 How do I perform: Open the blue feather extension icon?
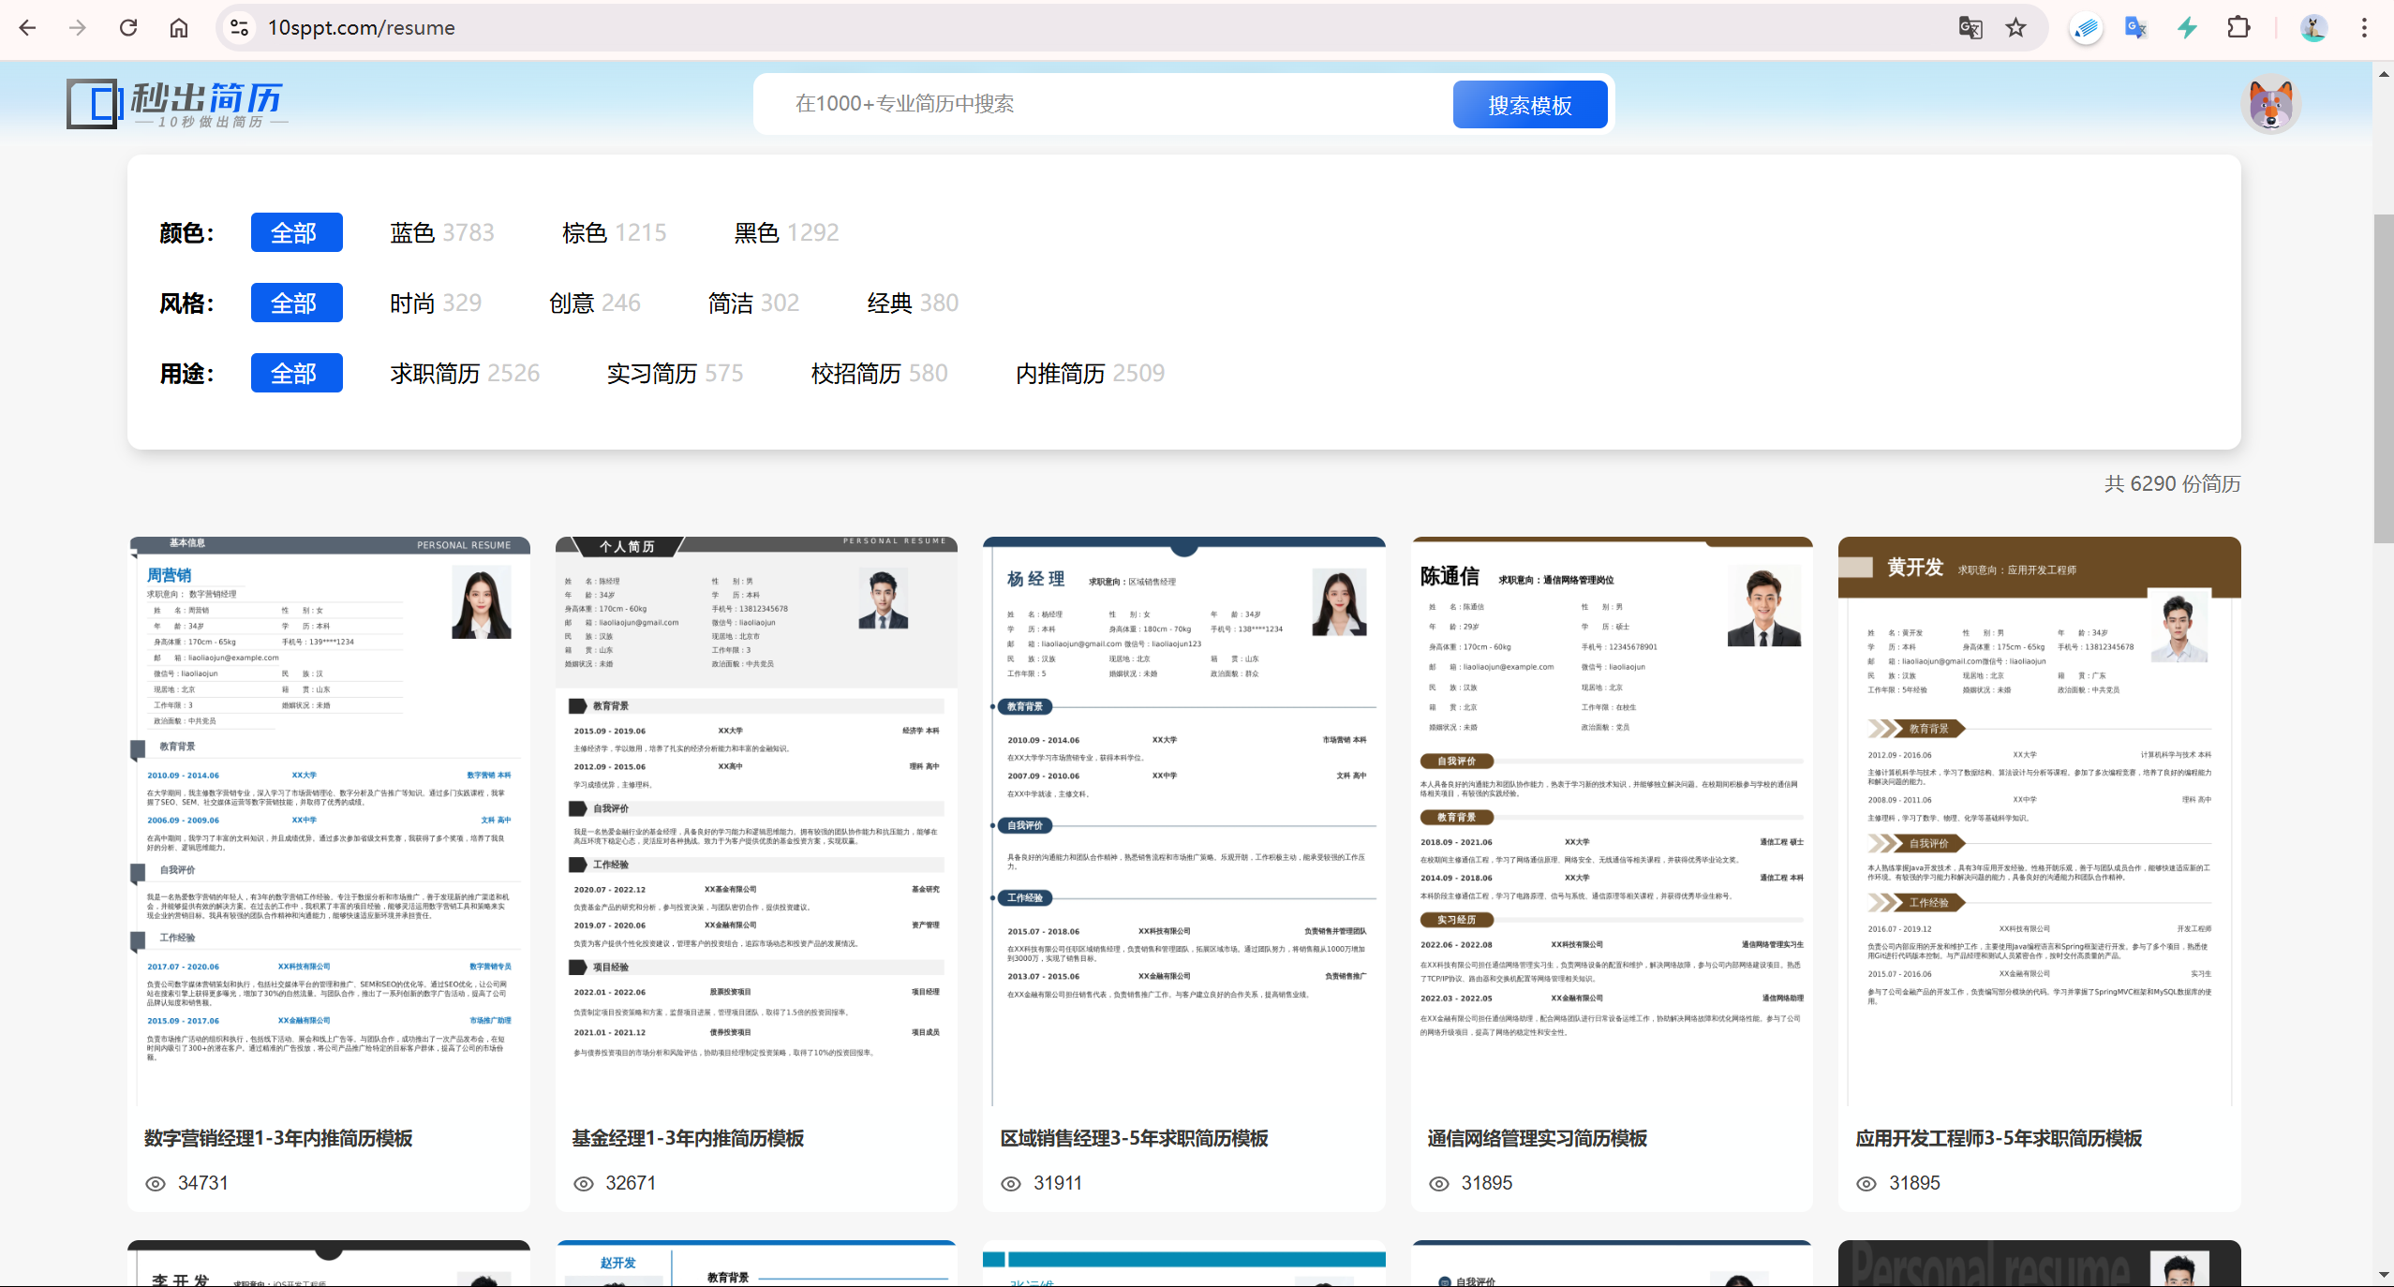coord(2087,28)
